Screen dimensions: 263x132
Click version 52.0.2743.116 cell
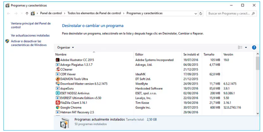pyautogui.click(x=232, y=108)
